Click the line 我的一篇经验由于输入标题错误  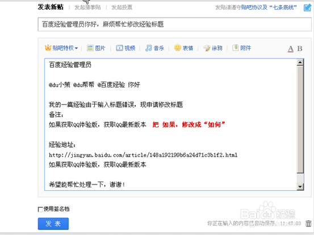(116, 104)
